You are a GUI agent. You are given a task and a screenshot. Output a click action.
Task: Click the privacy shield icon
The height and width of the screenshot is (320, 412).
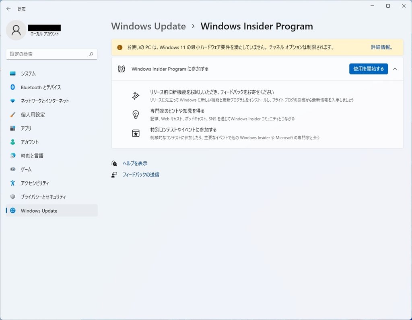click(12, 197)
